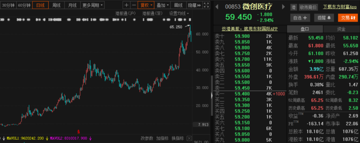This screenshot has width=360, height=143.
Task: Select 买一 bid price 59.400
Action: 242,94
